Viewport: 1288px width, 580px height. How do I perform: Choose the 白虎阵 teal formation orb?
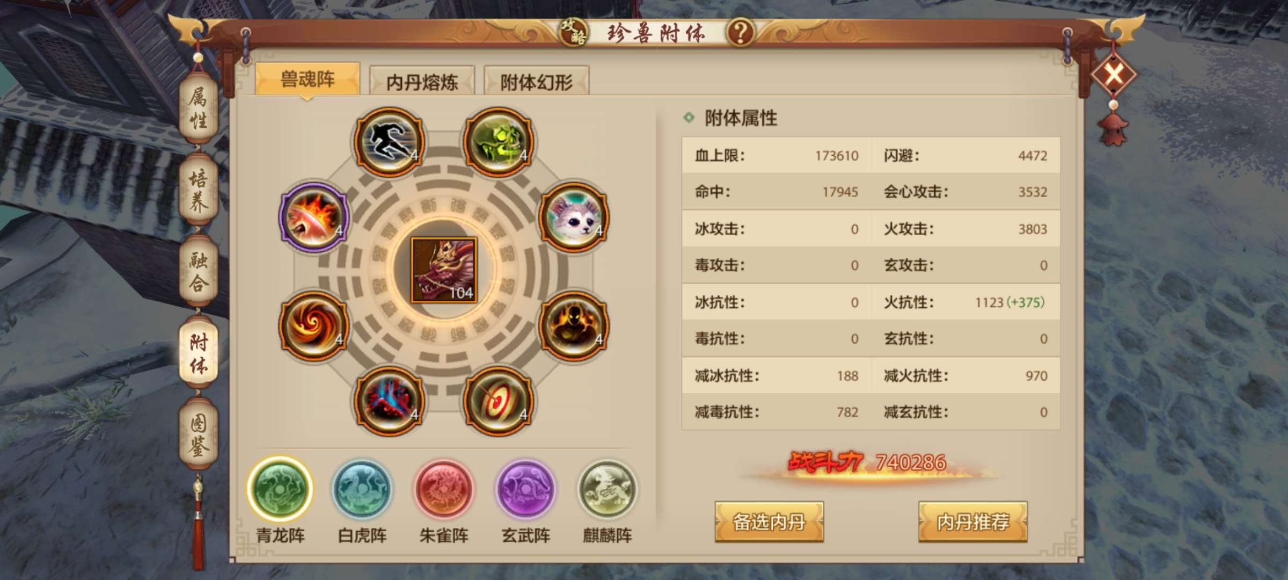coord(362,489)
